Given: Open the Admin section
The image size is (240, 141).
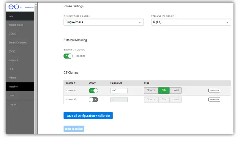Looking at the screenshot, I should [12, 78].
